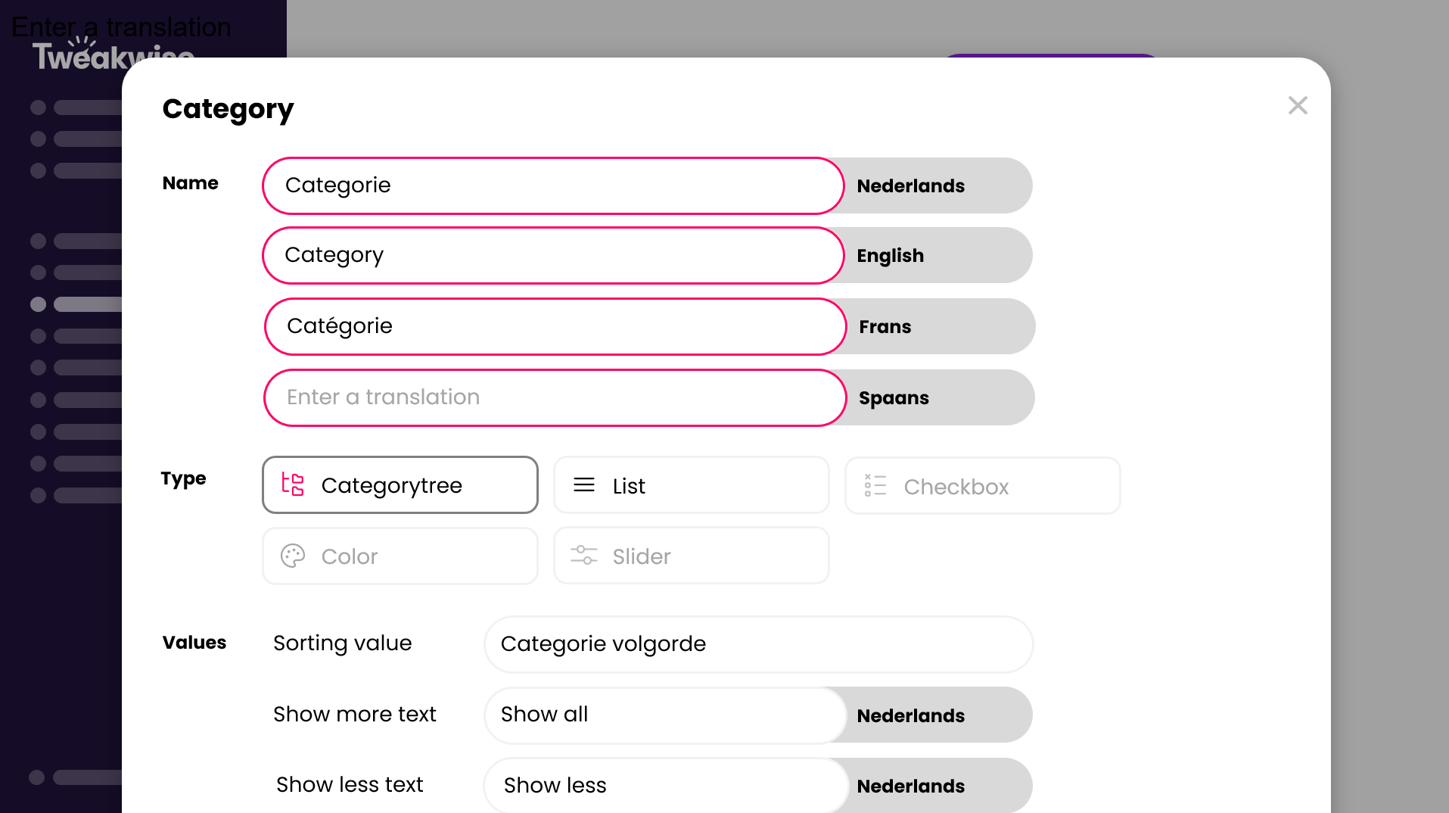Select the Slider type option
1449x813 pixels.
coord(692,556)
